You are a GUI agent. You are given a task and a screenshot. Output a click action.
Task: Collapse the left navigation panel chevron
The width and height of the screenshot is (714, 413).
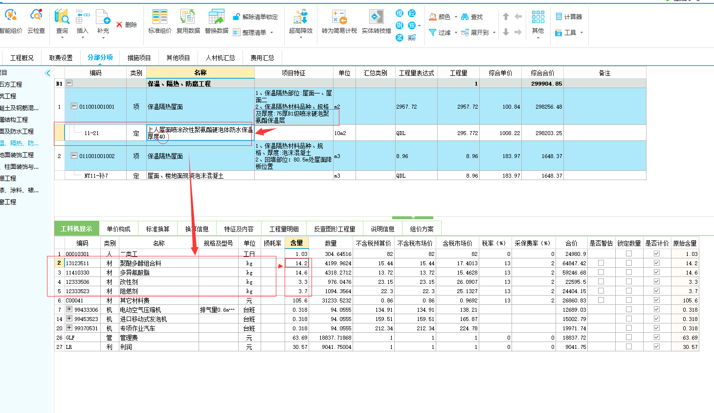47,73
